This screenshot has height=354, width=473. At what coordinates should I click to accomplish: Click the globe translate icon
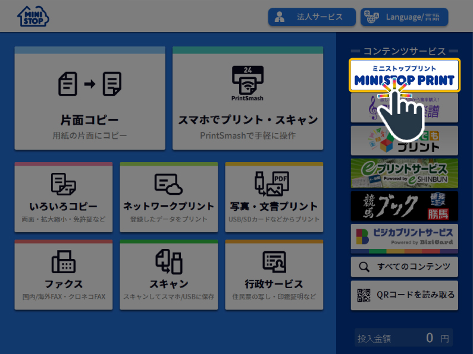[x=371, y=17]
